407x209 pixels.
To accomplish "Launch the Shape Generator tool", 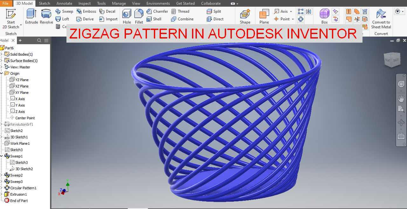I will (x=245, y=17).
